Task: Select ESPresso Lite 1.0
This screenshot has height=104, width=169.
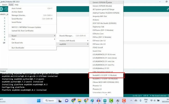Action: [x=106, y=41]
